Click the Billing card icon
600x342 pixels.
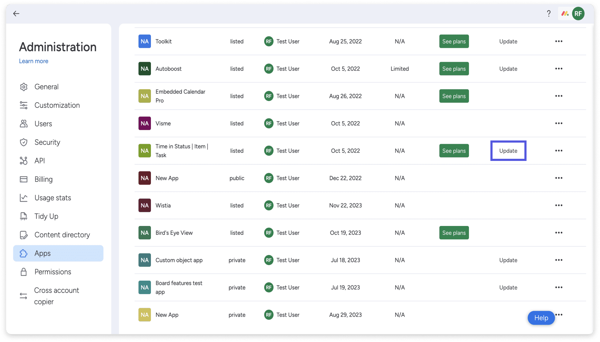point(24,179)
